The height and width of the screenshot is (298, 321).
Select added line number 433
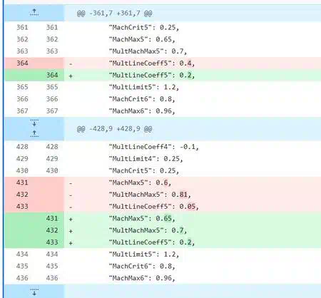[x=52, y=242]
